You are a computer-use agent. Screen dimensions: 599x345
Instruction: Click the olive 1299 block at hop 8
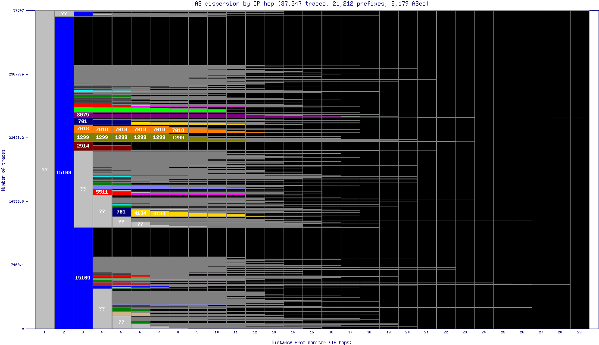click(178, 138)
